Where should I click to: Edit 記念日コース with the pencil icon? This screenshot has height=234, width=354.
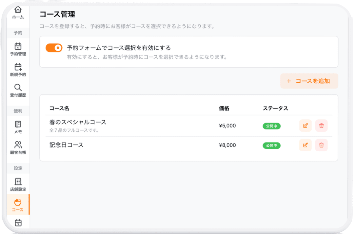305,145
